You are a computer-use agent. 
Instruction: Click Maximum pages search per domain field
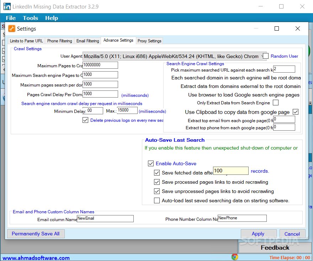click(x=100, y=84)
